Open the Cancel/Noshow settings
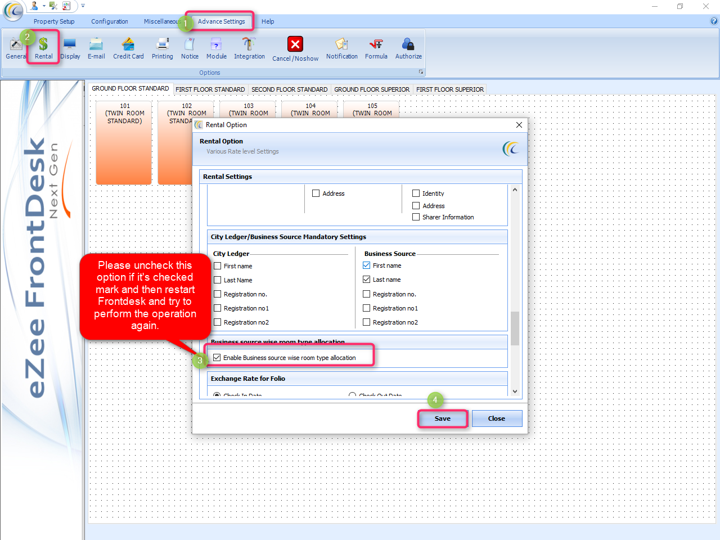Image resolution: width=720 pixels, height=540 pixels. (295, 49)
